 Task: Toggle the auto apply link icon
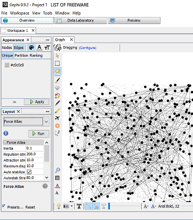(x=15, y=102)
